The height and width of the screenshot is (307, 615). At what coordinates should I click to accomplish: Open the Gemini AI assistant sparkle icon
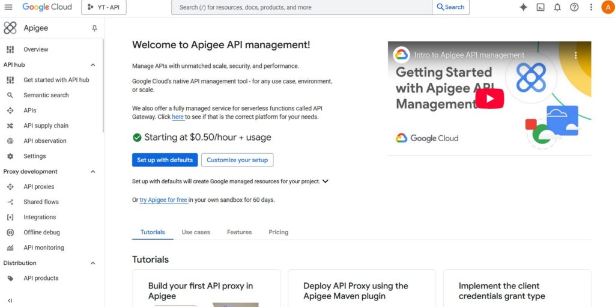tap(523, 7)
